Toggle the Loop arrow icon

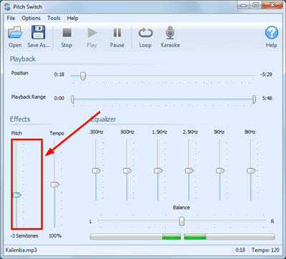tap(145, 33)
